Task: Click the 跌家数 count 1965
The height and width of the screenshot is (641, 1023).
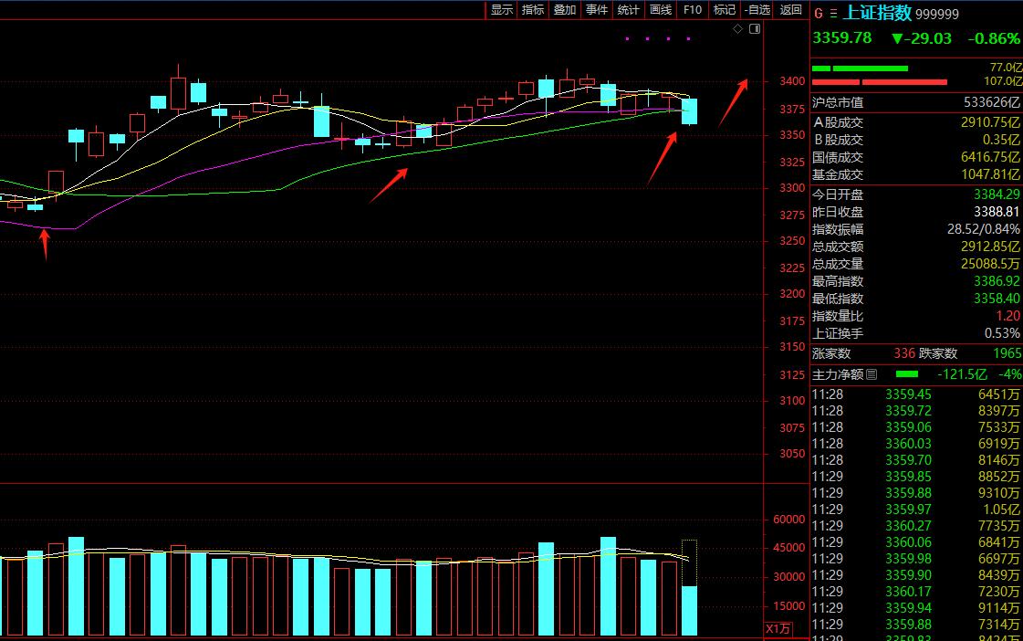Action: point(1007,353)
